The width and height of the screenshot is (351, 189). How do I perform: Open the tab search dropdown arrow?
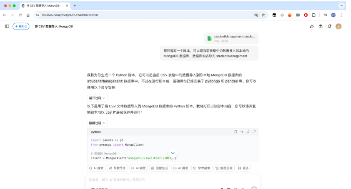(341, 6)
